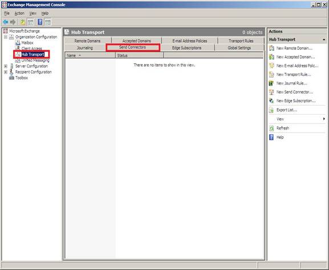The width and height of the screenshot is (329, 270).
Task: Click the Refresh icon in Actions
Action: click(x=271, y=128)
